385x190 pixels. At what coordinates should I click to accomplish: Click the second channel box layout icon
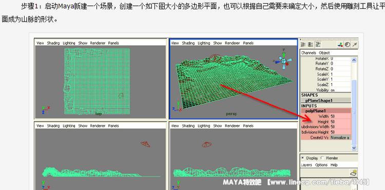coord(311,45)
